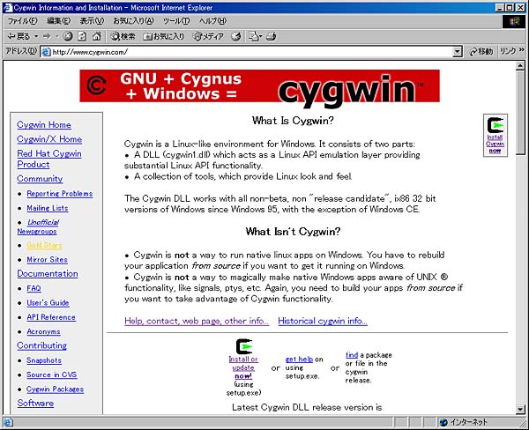Open the Unofficial Newsgroups link
The height and width of the screenshot is (430, 529).
pos(38,226)
